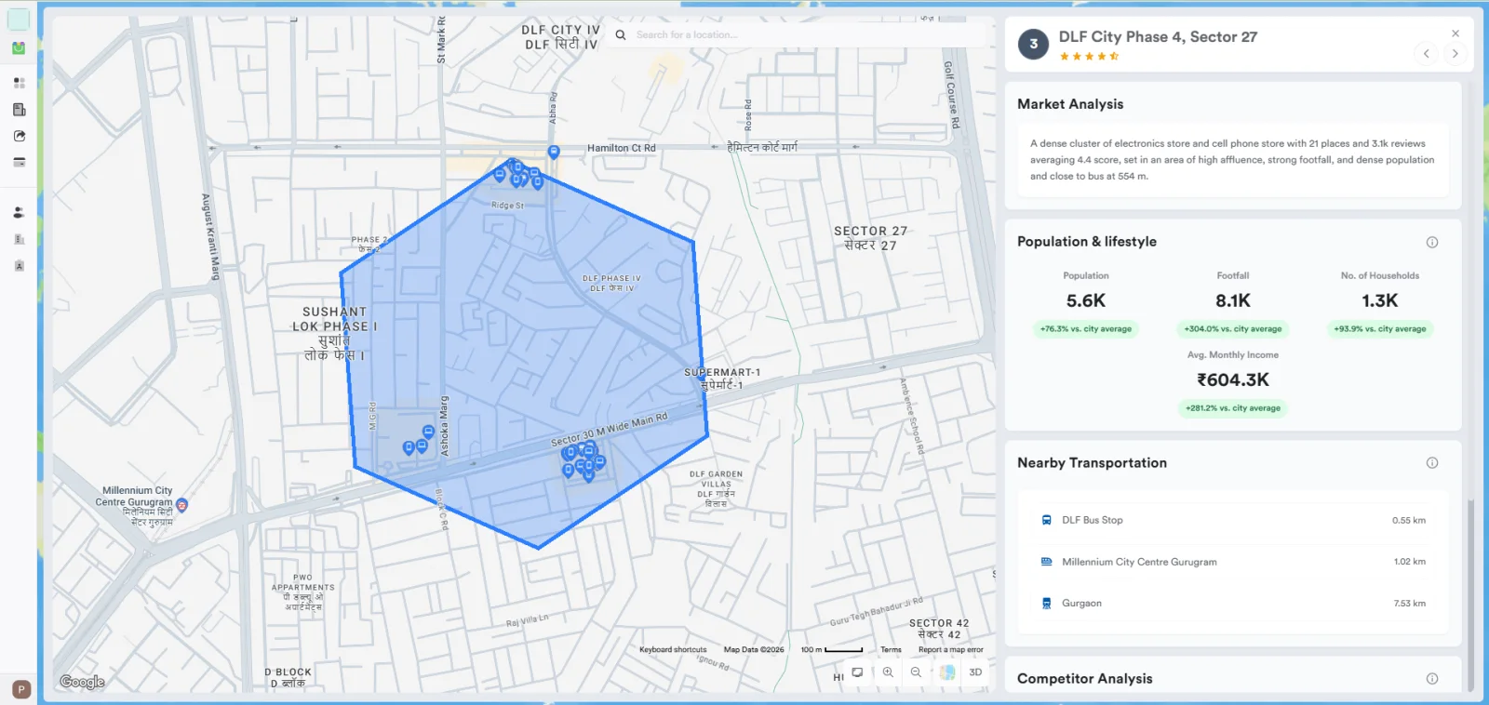
Task: Toggle the 3D map view
Action: click(x=975, y=672)
